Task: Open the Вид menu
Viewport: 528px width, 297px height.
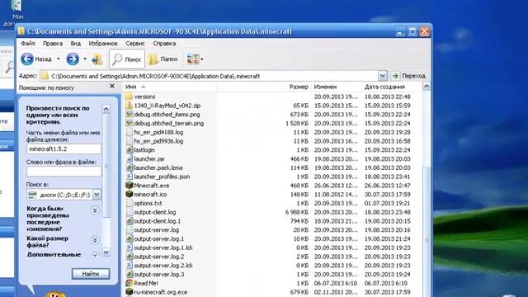Action: 75,44
